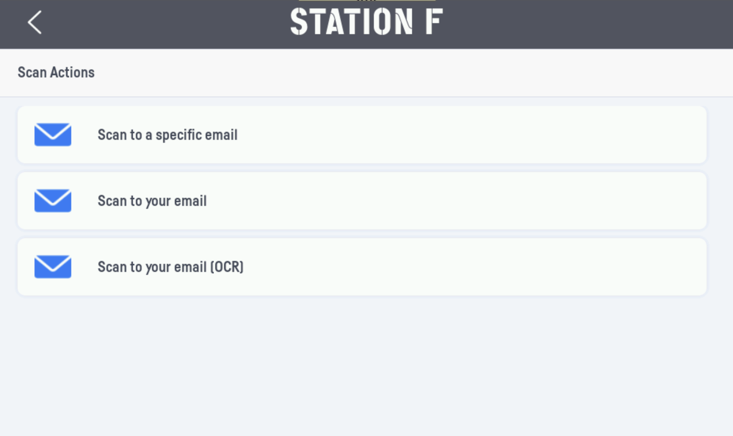Click the envelope icon beside Scan to your email
Image resolution: width=733 pixels, height=436 pixels.
[53, 201]
